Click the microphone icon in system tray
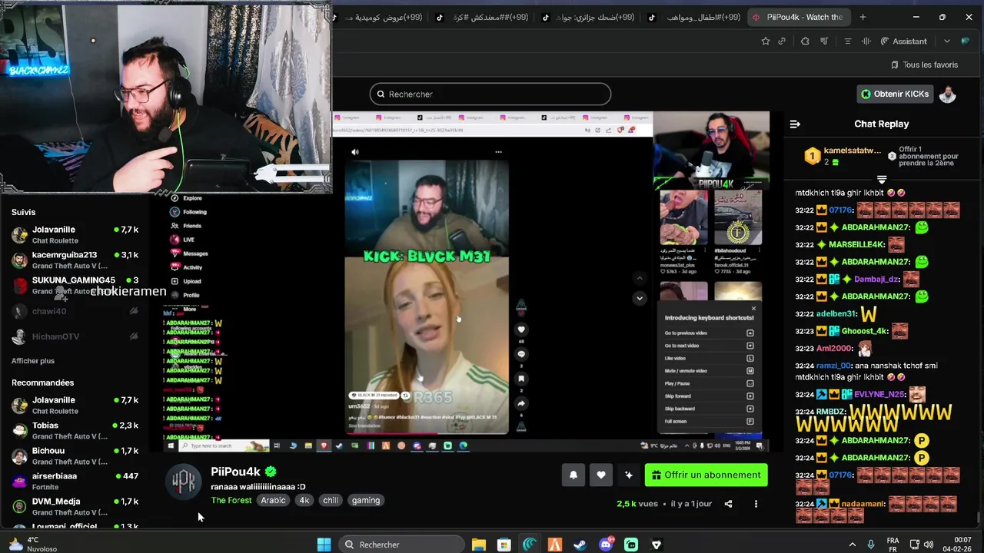This screenshot has width=984, height=553. [x=871, y=545]
